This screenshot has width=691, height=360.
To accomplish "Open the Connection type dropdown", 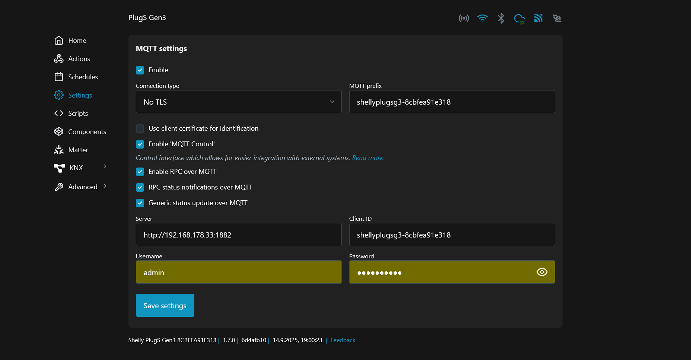I will pos(238,102).
